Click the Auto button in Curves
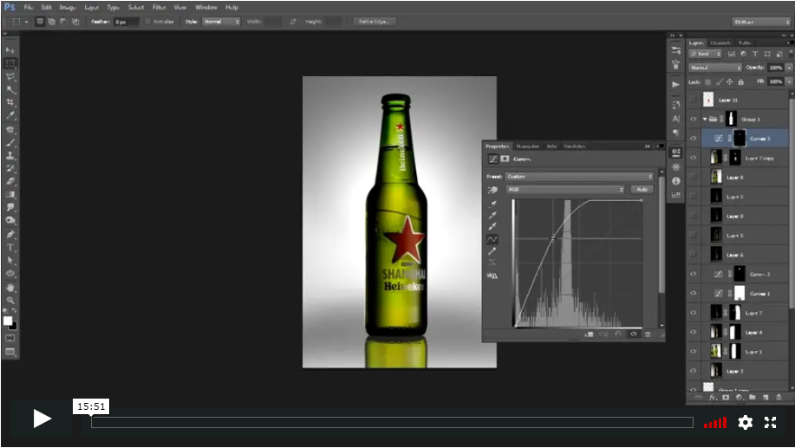 point(642,190)
